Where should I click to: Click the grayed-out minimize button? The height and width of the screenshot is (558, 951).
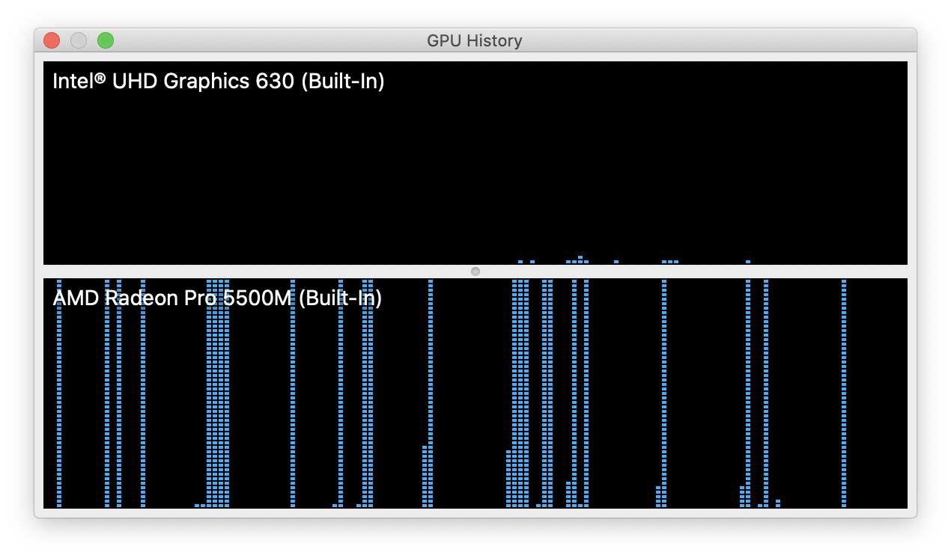(x=79, y=40)
